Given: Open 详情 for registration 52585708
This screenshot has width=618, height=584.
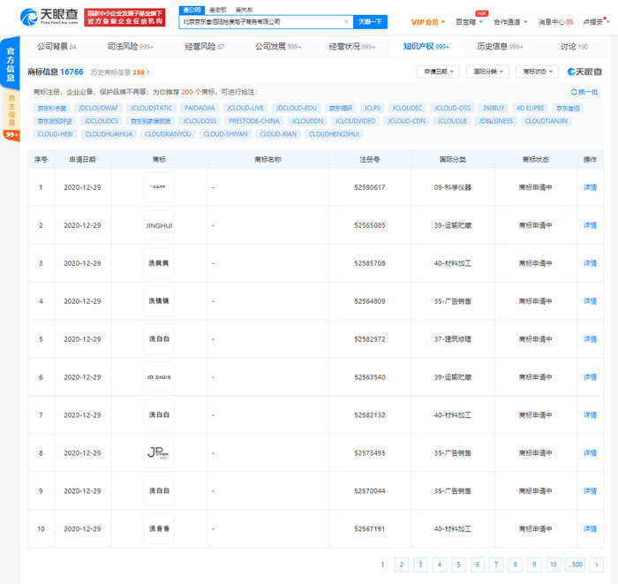Looking at the screenshot, I should coord(590,263).
